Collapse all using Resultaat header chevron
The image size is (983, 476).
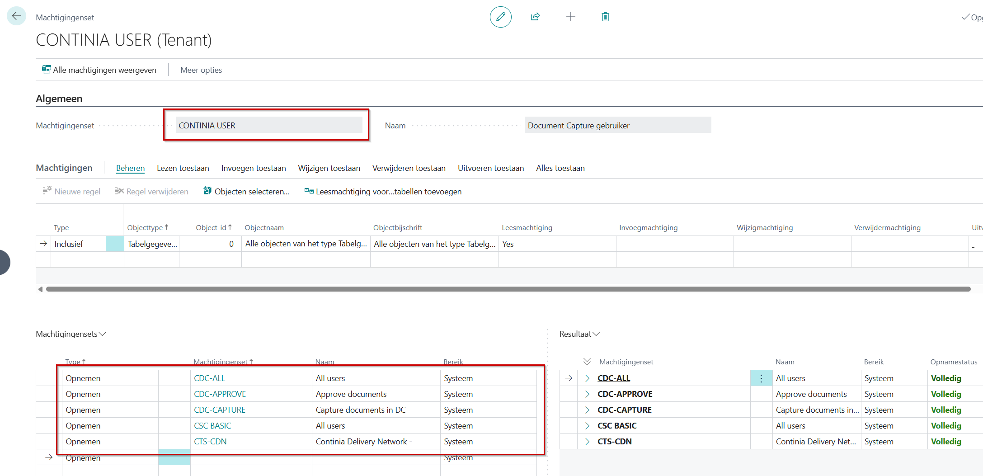[x=587, y=362]
